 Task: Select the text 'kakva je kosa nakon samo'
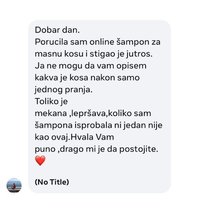pyautogui.click(x=87, y=78)
